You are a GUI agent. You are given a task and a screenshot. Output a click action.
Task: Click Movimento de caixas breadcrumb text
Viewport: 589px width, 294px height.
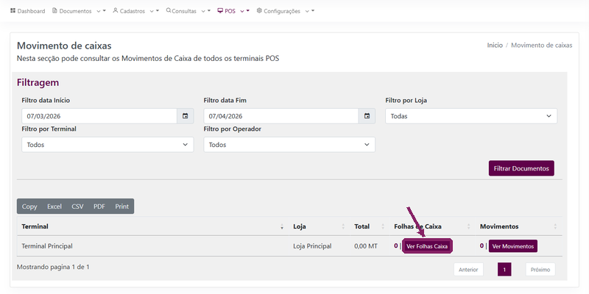(x=542, y=45)
